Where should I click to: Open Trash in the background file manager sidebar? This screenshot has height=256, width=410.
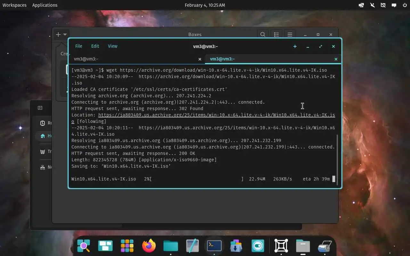coord(46,151)
